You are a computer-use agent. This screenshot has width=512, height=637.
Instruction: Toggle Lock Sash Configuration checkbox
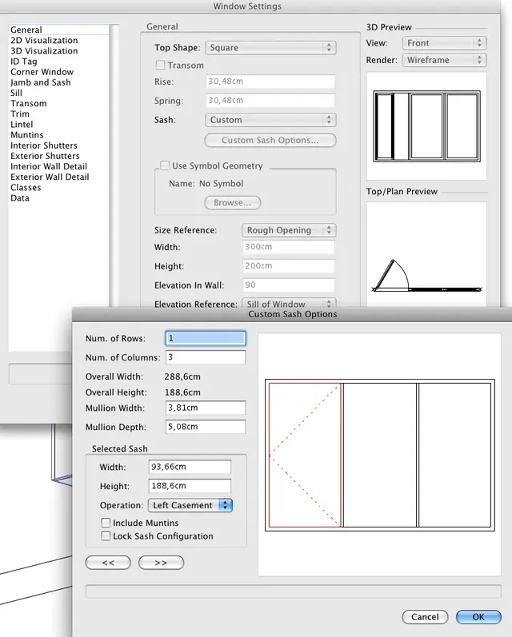point(106,536)
